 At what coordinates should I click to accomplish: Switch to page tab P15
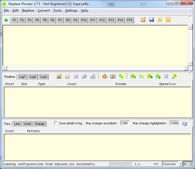pos(129,20)
